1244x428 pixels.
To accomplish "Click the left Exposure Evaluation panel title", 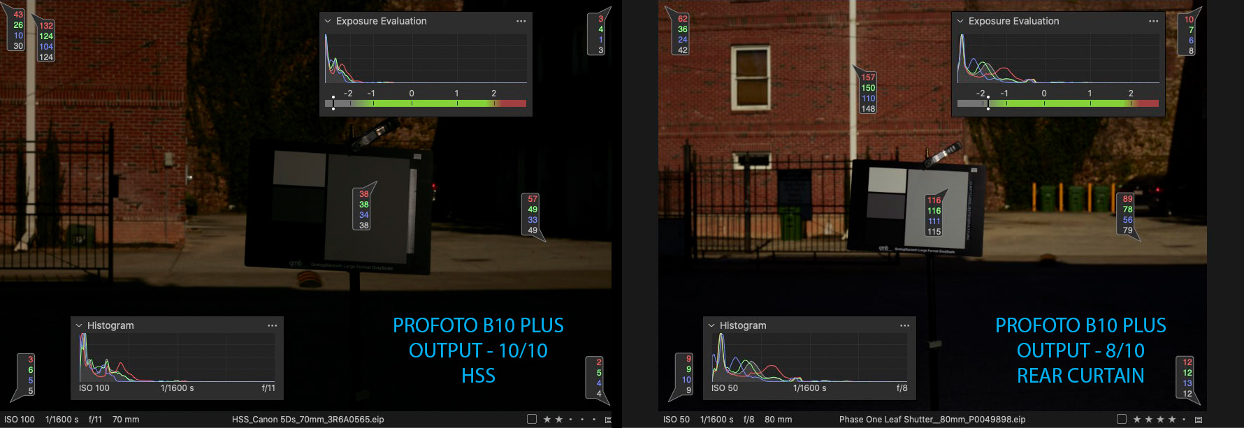I will (x=382, y=21).
